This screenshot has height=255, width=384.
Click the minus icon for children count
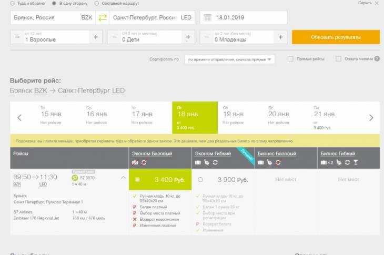click(114, 37)
